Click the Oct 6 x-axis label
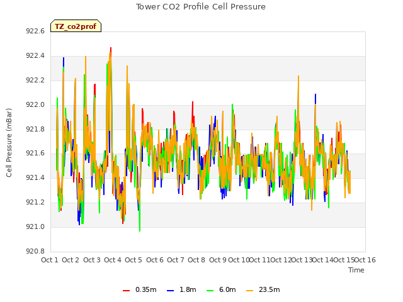Image resolution: width=403 pixels, height=302 pixels. click(155, 260)
